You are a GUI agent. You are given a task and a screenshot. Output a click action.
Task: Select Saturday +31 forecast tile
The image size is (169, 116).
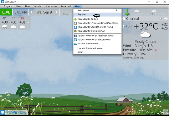click(x=22, y=23)
